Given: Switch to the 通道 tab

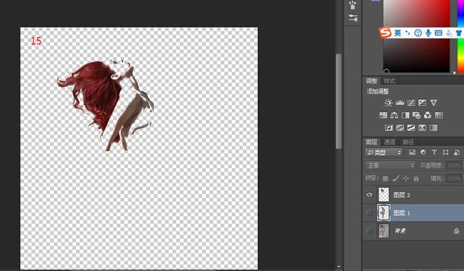Looking at the screenshot, I should pos(389,142).
